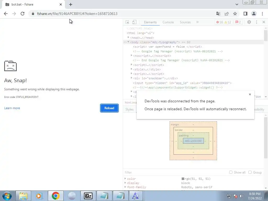
Task: Go back to the previous page
Action: click(6, 14)
